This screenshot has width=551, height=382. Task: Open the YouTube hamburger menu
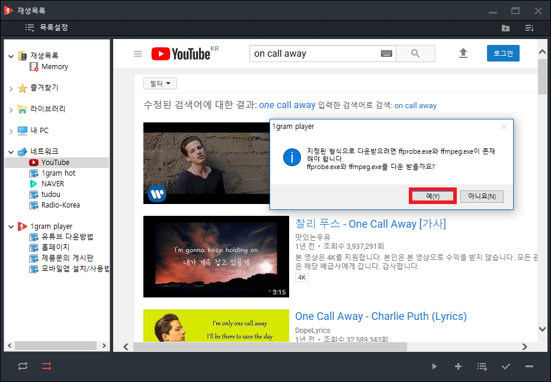(x=137, y=54)
